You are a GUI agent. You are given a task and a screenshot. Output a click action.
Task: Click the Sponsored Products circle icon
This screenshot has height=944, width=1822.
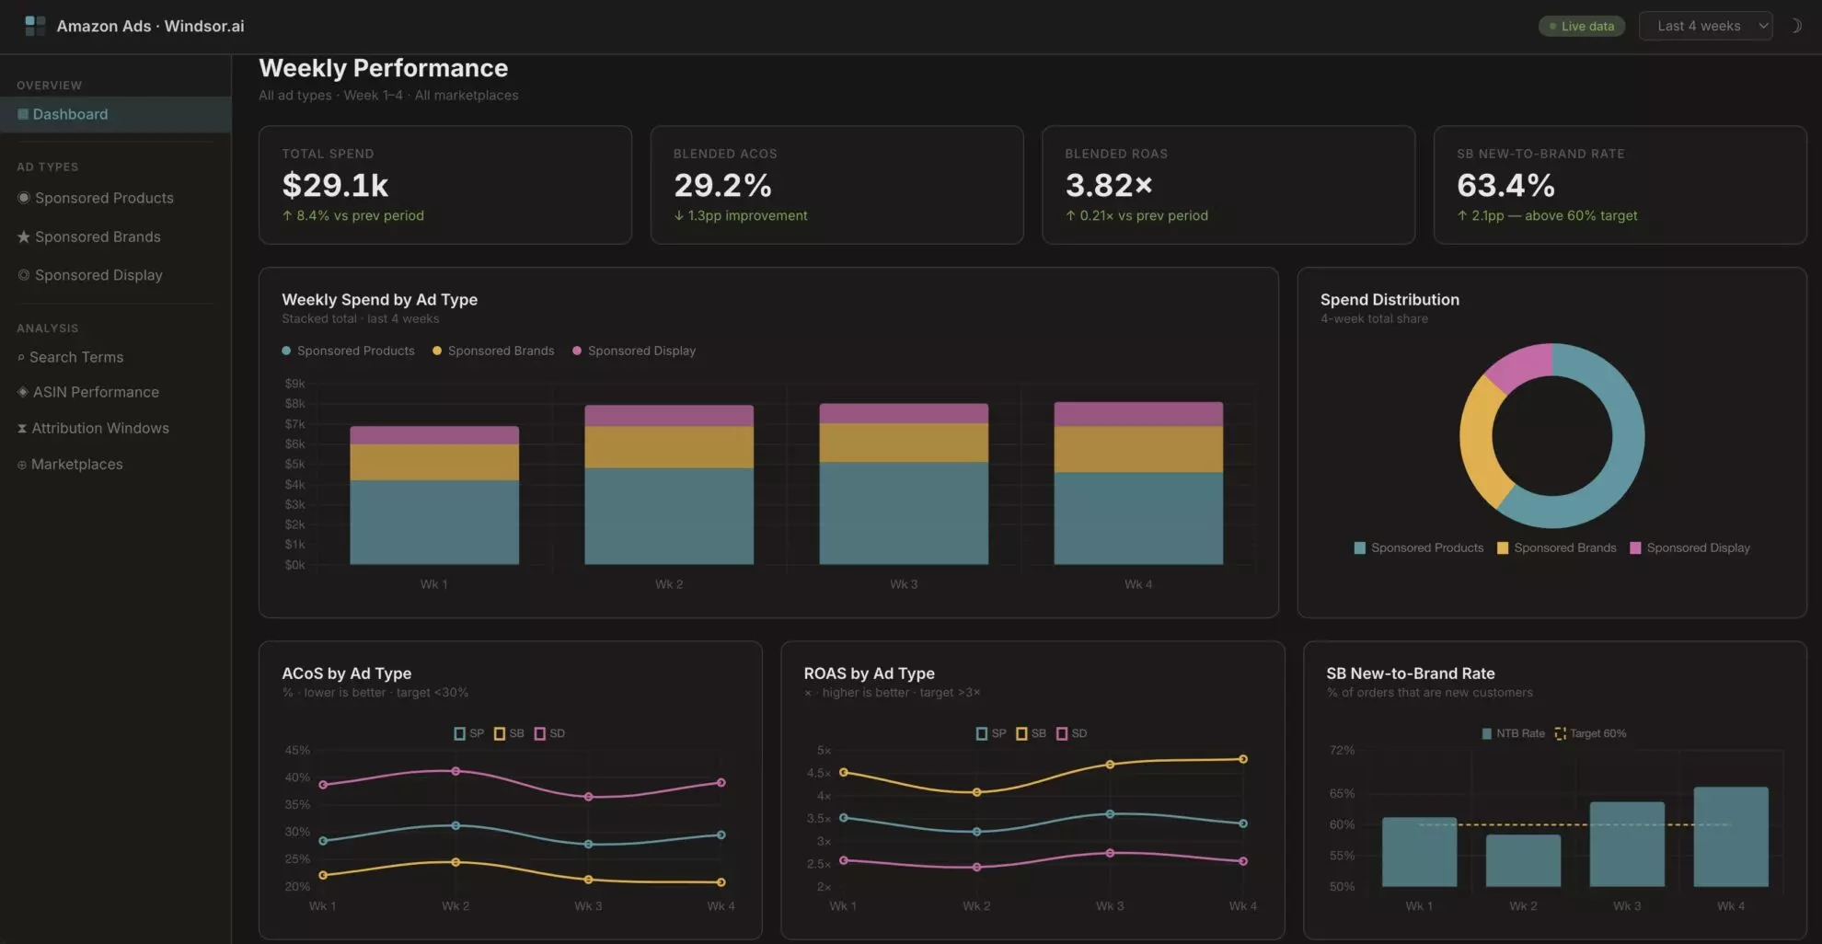pos(24,198)
